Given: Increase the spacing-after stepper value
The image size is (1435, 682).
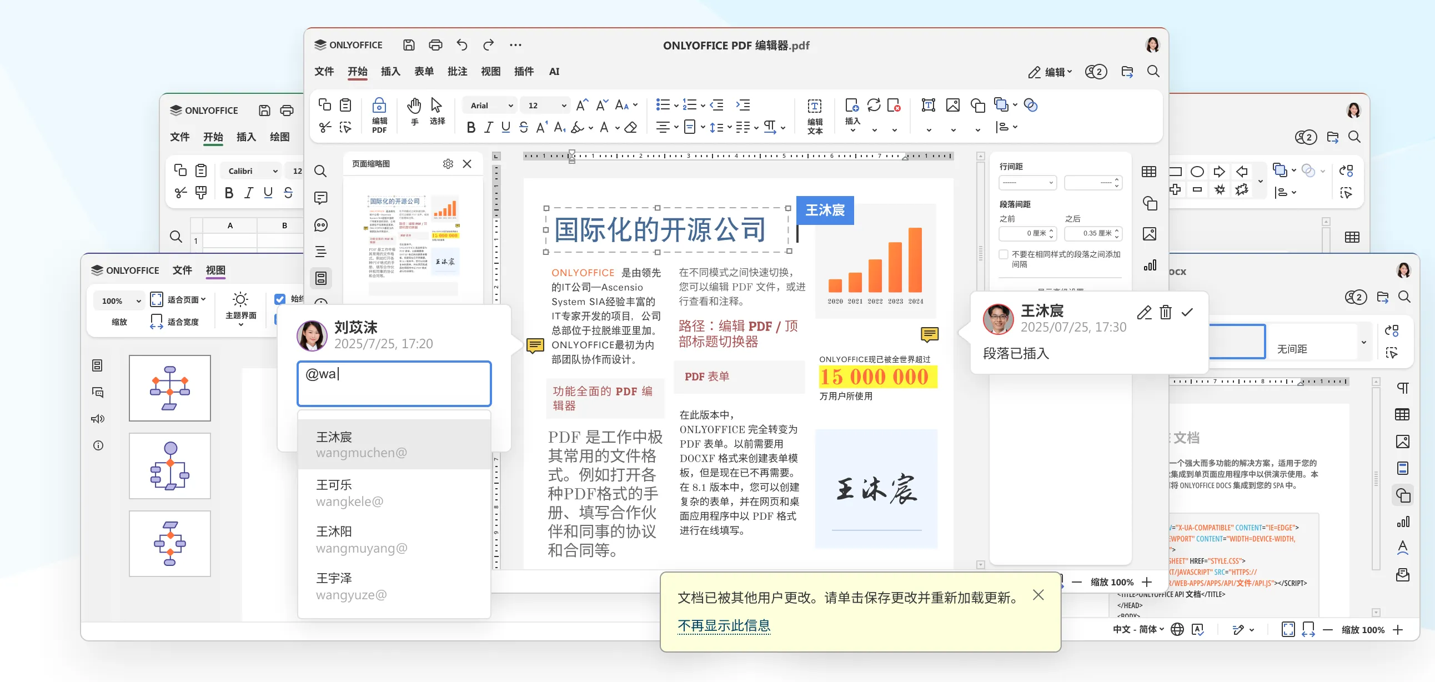Looking at the screenshot, I should (1116, 230).
